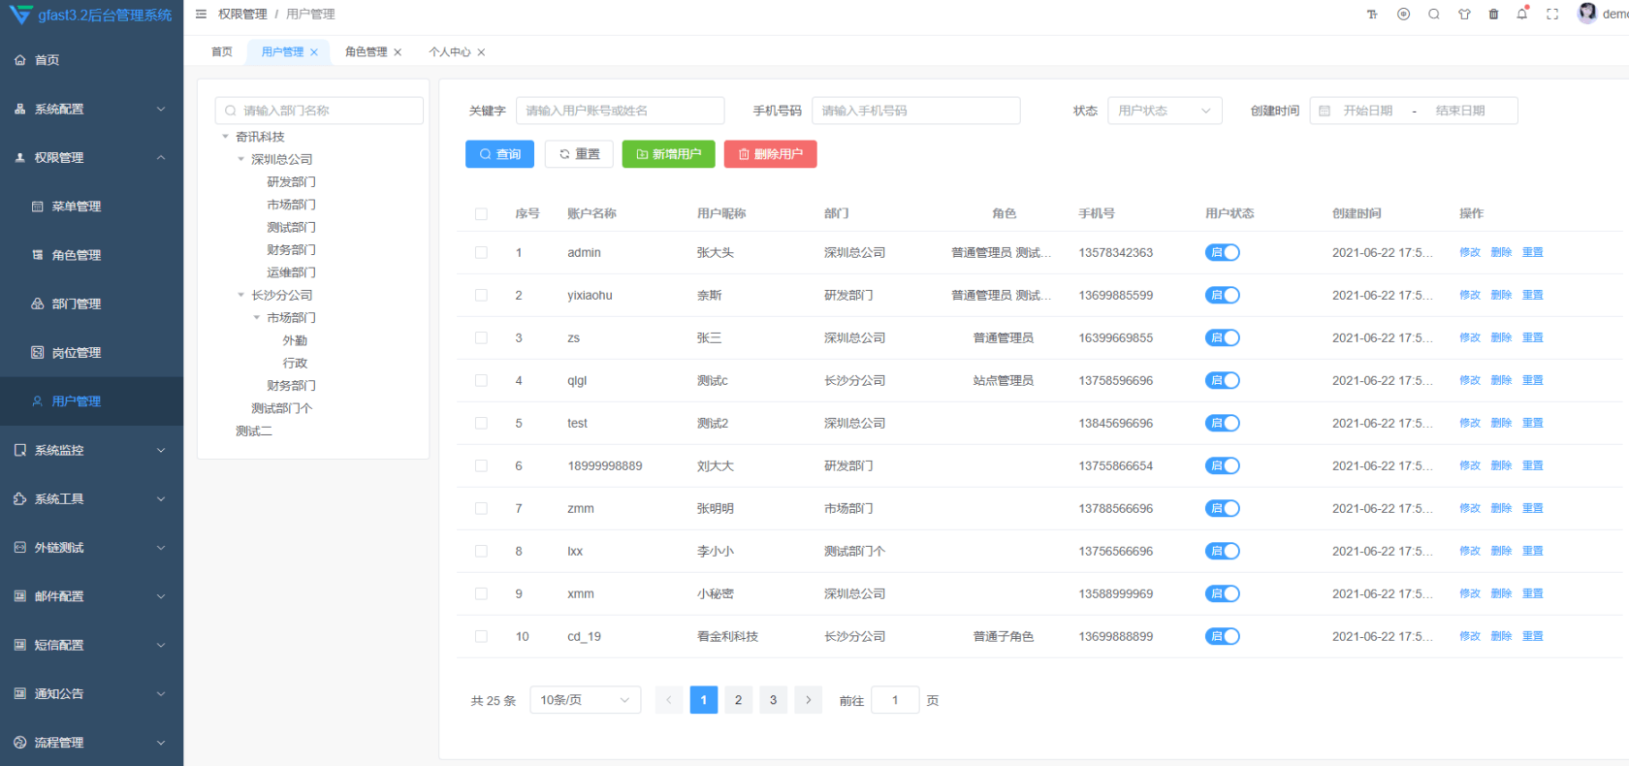
Task: Open the header menu search icon
Action: pyautogui.click(x=1434, y=15)
